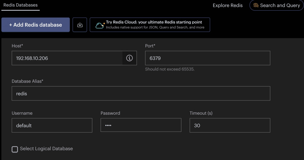Click the Timeout (s) field label
The height and width of the screenshot is (160, 304).
point(201,113)
